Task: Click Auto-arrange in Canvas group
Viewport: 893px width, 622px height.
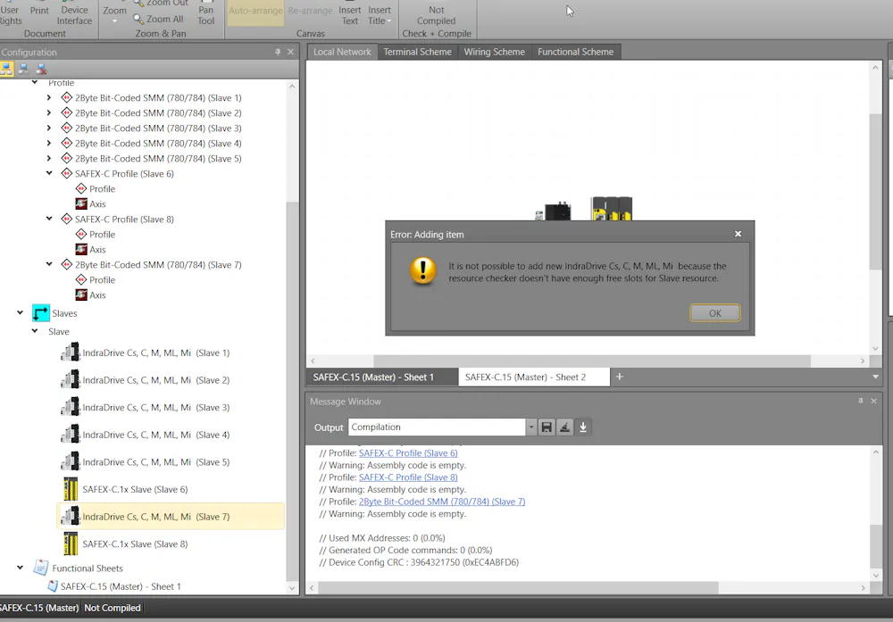Action: (255, 13)
